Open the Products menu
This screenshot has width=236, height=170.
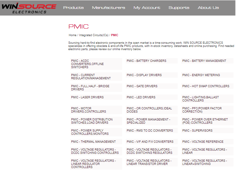tap(73, 8)
